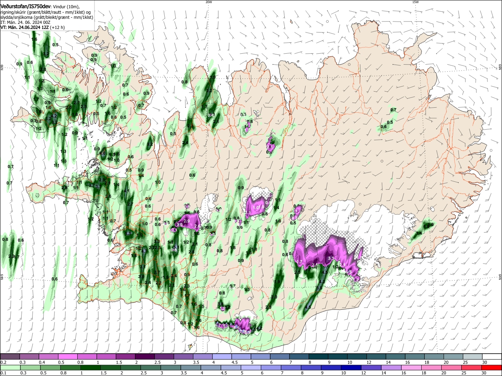Pick the darkest purple swatch between 2 and 2.5, upper scale
Image resolution: width=502 pixels, height=376 pixels.
(x=144, y=356)
